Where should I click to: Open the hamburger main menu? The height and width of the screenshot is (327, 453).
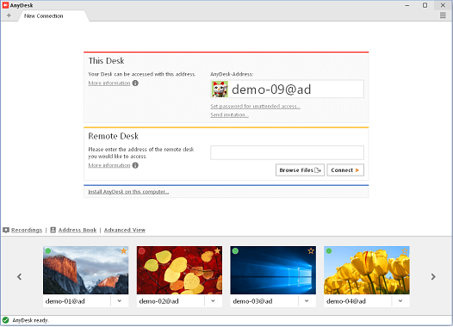443,15
